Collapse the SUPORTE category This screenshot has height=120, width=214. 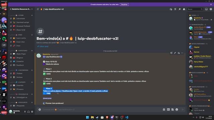(x=20, y=82)
